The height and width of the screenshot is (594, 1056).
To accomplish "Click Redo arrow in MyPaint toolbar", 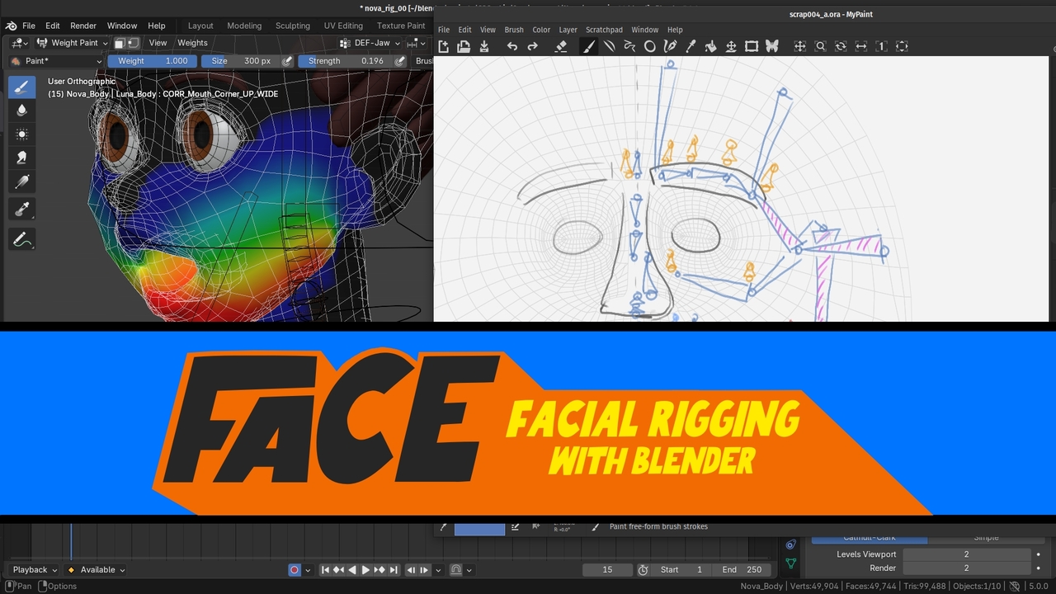I will pos(533,46).
